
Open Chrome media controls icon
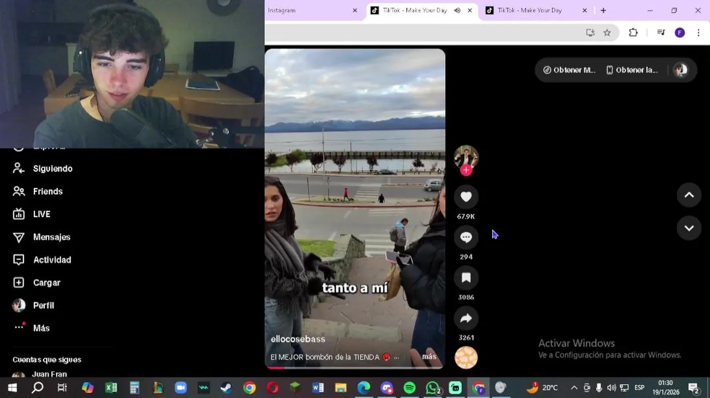661,33
